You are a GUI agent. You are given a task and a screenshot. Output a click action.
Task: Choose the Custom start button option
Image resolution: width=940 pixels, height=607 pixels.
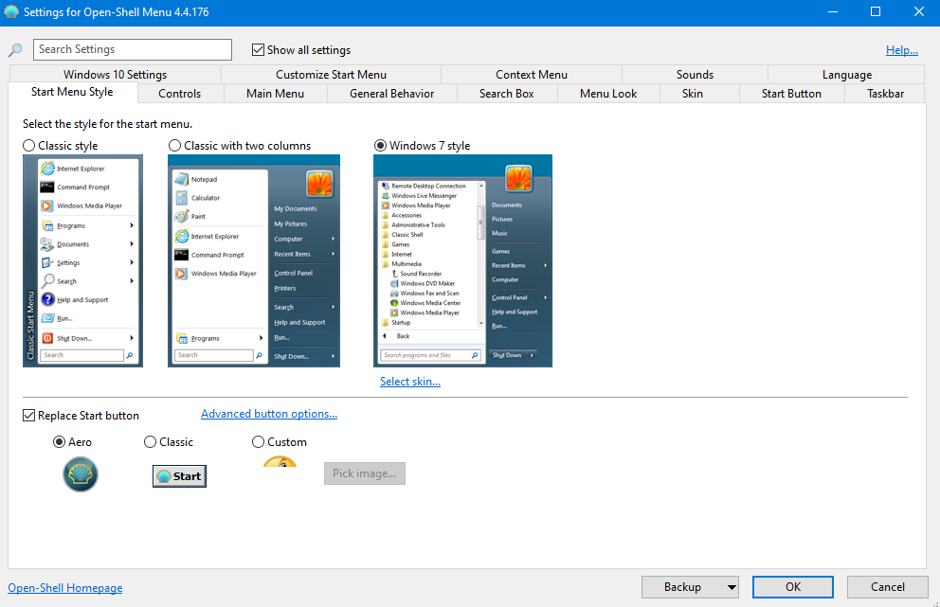[x=259, y=442]
